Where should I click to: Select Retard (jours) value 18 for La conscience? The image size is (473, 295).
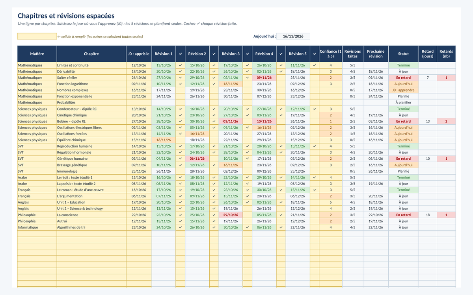pyautogui.click(x=428, y=215)
